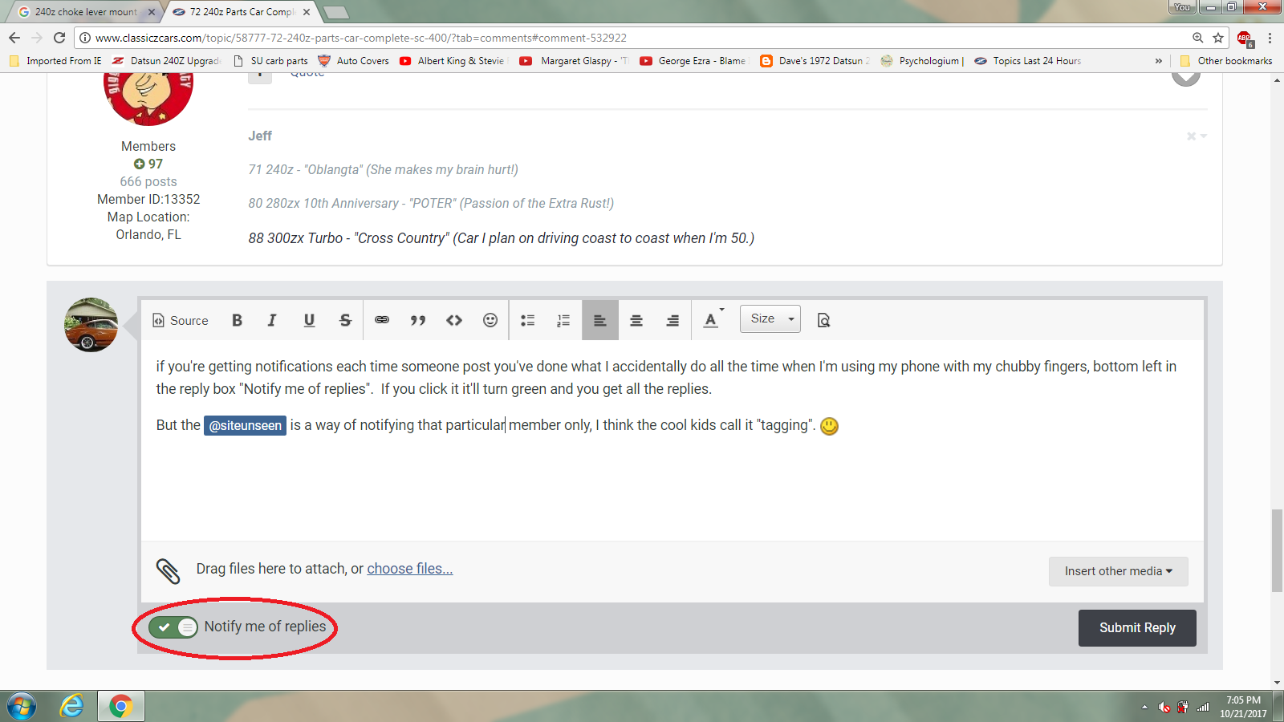This screenshot has height=722, width=1284.
Task: Open the network signal tray icon
Action: pos(1203,708)
